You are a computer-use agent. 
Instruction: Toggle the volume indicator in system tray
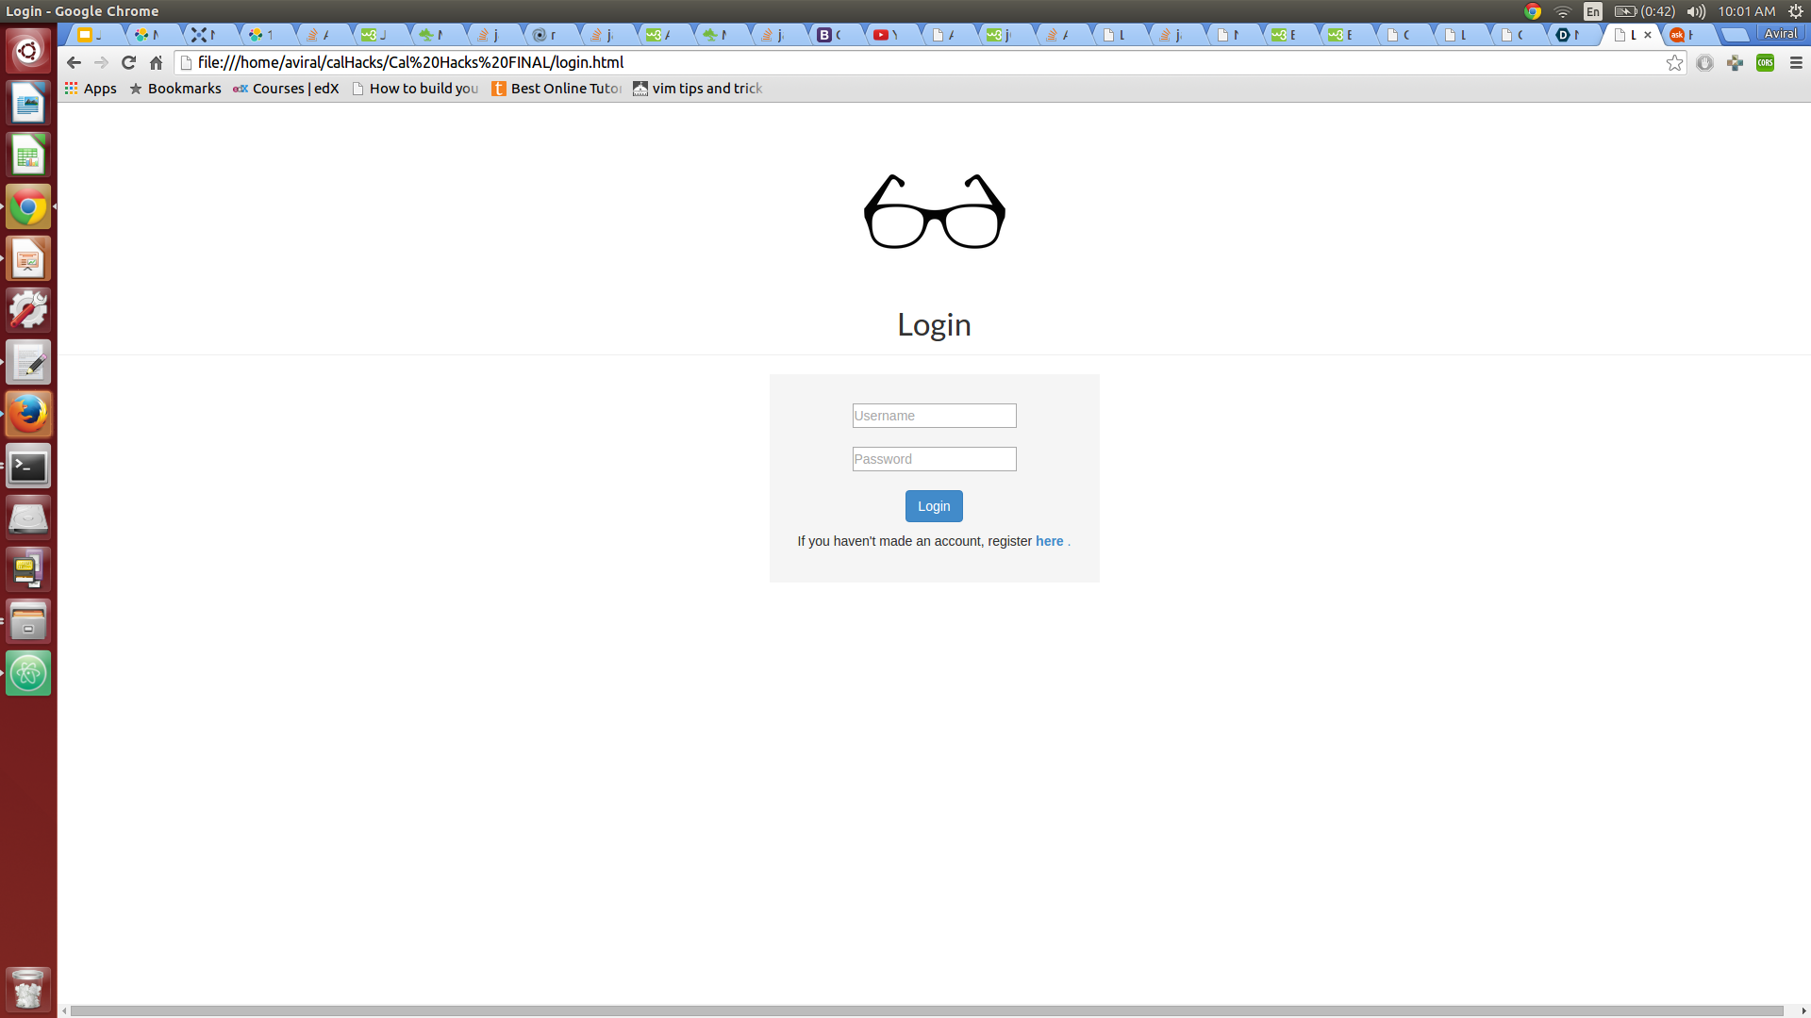point(1696,11)
